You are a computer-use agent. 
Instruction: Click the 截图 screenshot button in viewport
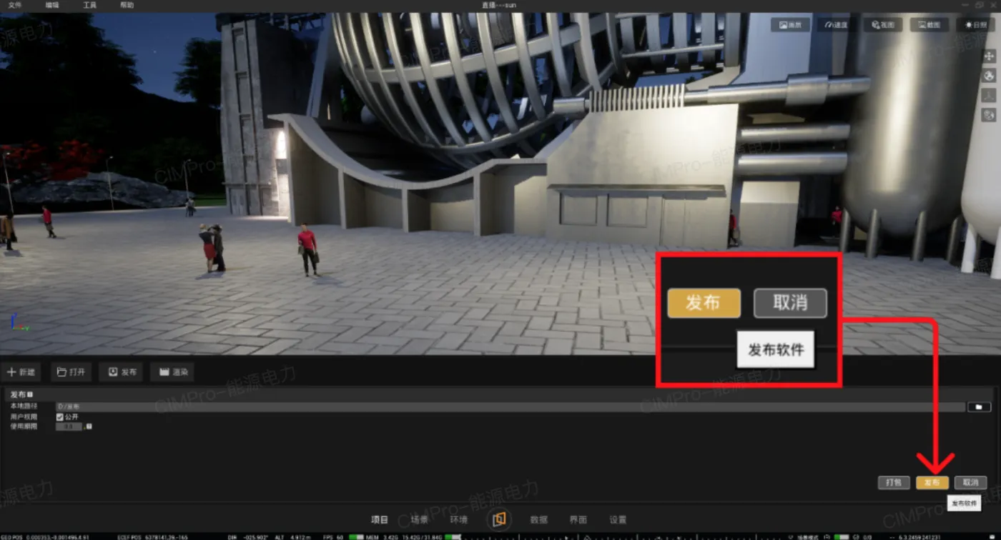[x=929, y=24]
